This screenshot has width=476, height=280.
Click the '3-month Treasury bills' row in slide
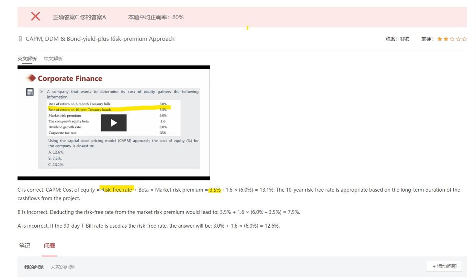[x=107, y=104]
